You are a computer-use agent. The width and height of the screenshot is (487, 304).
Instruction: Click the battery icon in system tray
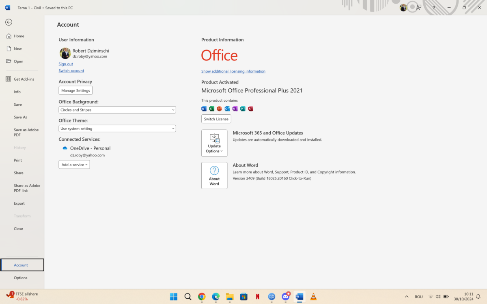(x=446, y=297)
